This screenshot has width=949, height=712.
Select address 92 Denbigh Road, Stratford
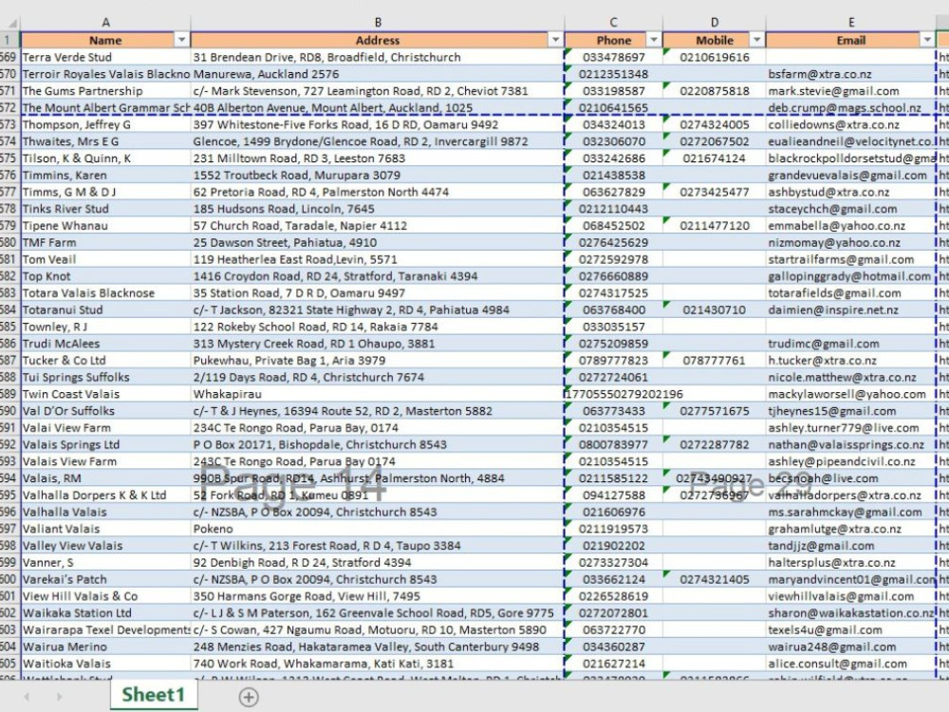click(x=377, y=562)
